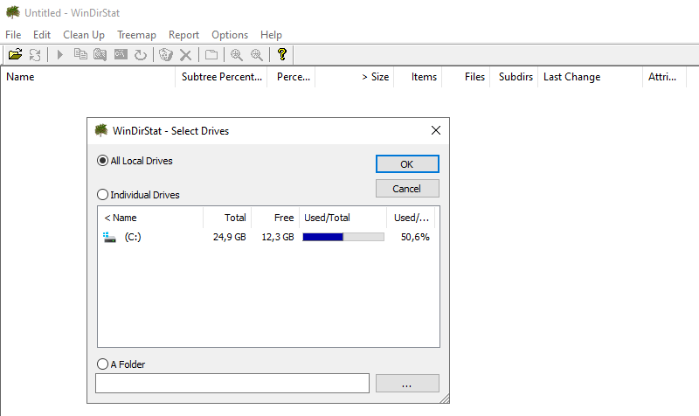Click the 50,6% used value

click(415, 237)
